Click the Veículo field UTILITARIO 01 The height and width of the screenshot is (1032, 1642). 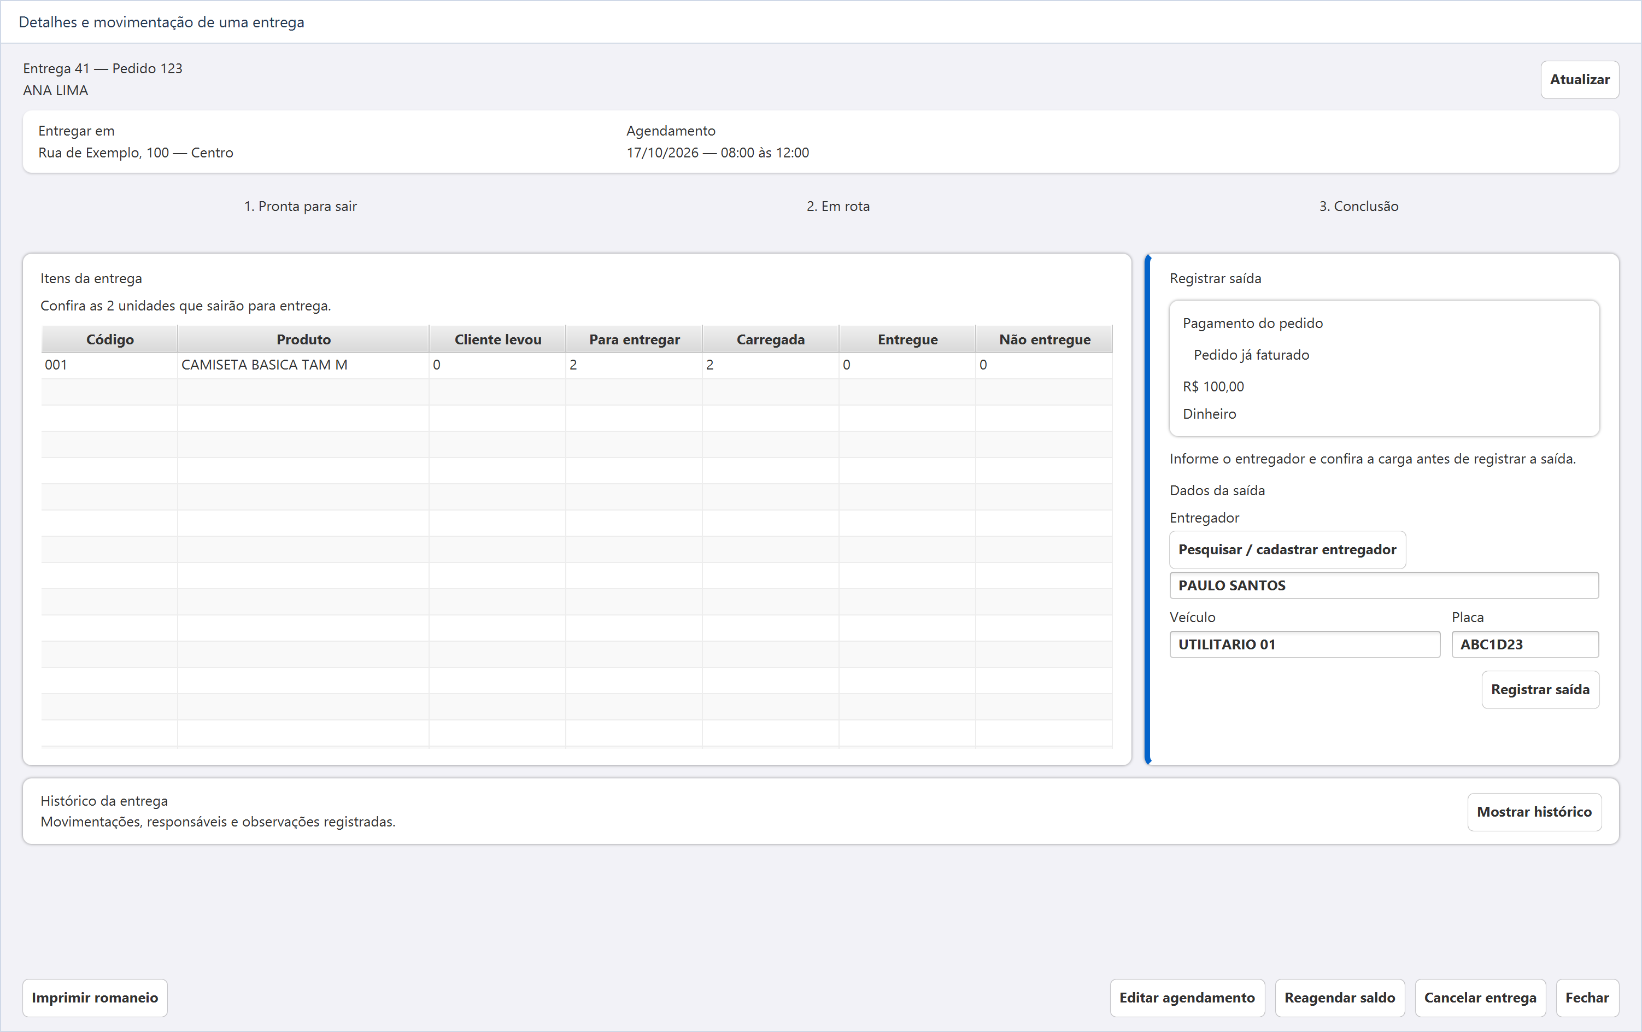pos(1304,644)
